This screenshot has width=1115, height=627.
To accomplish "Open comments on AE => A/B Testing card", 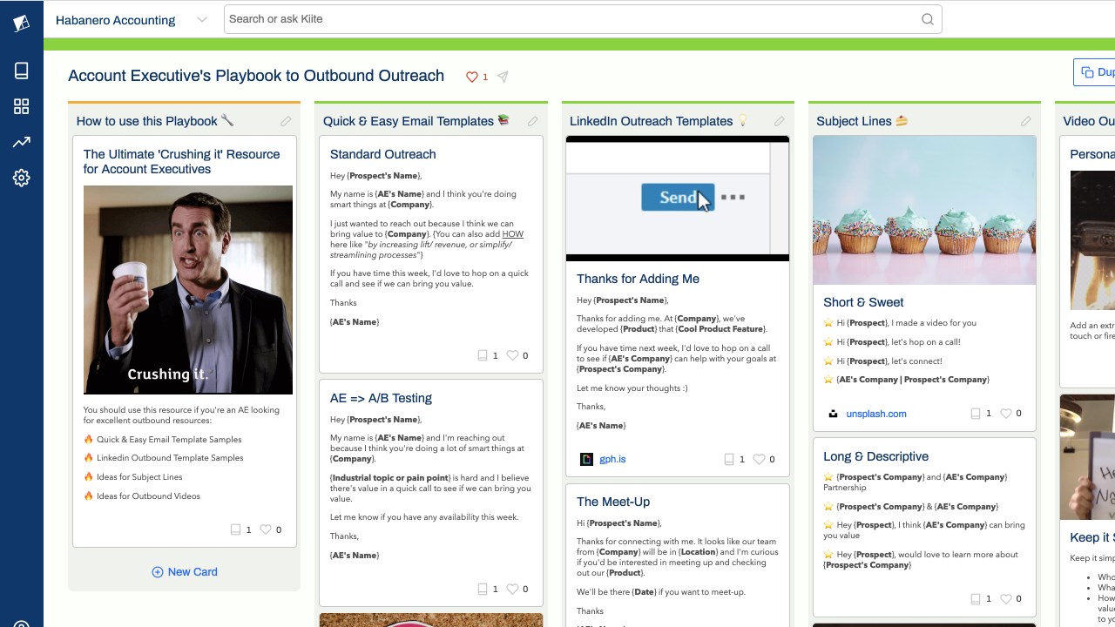I will coord(482,589).
